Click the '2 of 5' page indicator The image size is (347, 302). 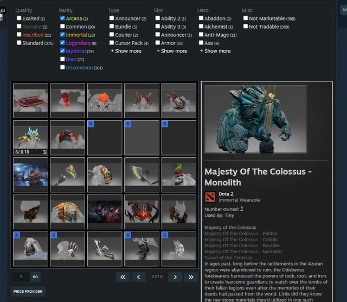click(157, 277)
